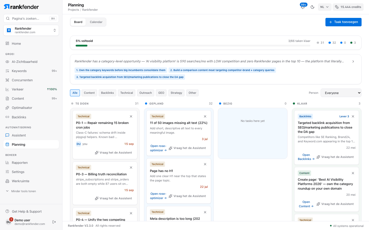Focus the Pagina's zoeken search field
Image resolution: width=369 pixels, height=230 pixels.
pos(31,18)
